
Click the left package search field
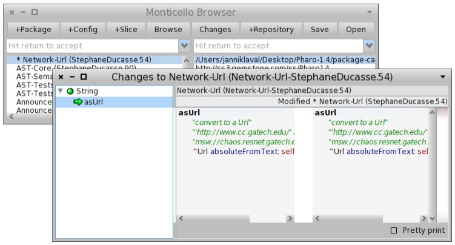click(92, 45)
